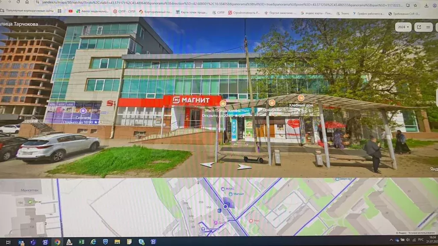Open Excel from the taskbar

click(81, 242)
